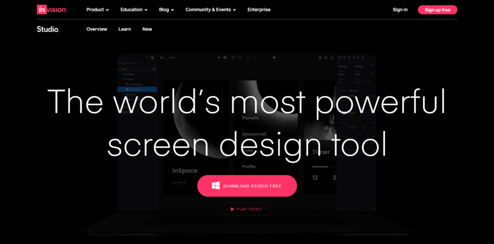The image size is (494, 244).
Task: Click the Sign in link
Action: pyautogui.click(x=400, y=10)
